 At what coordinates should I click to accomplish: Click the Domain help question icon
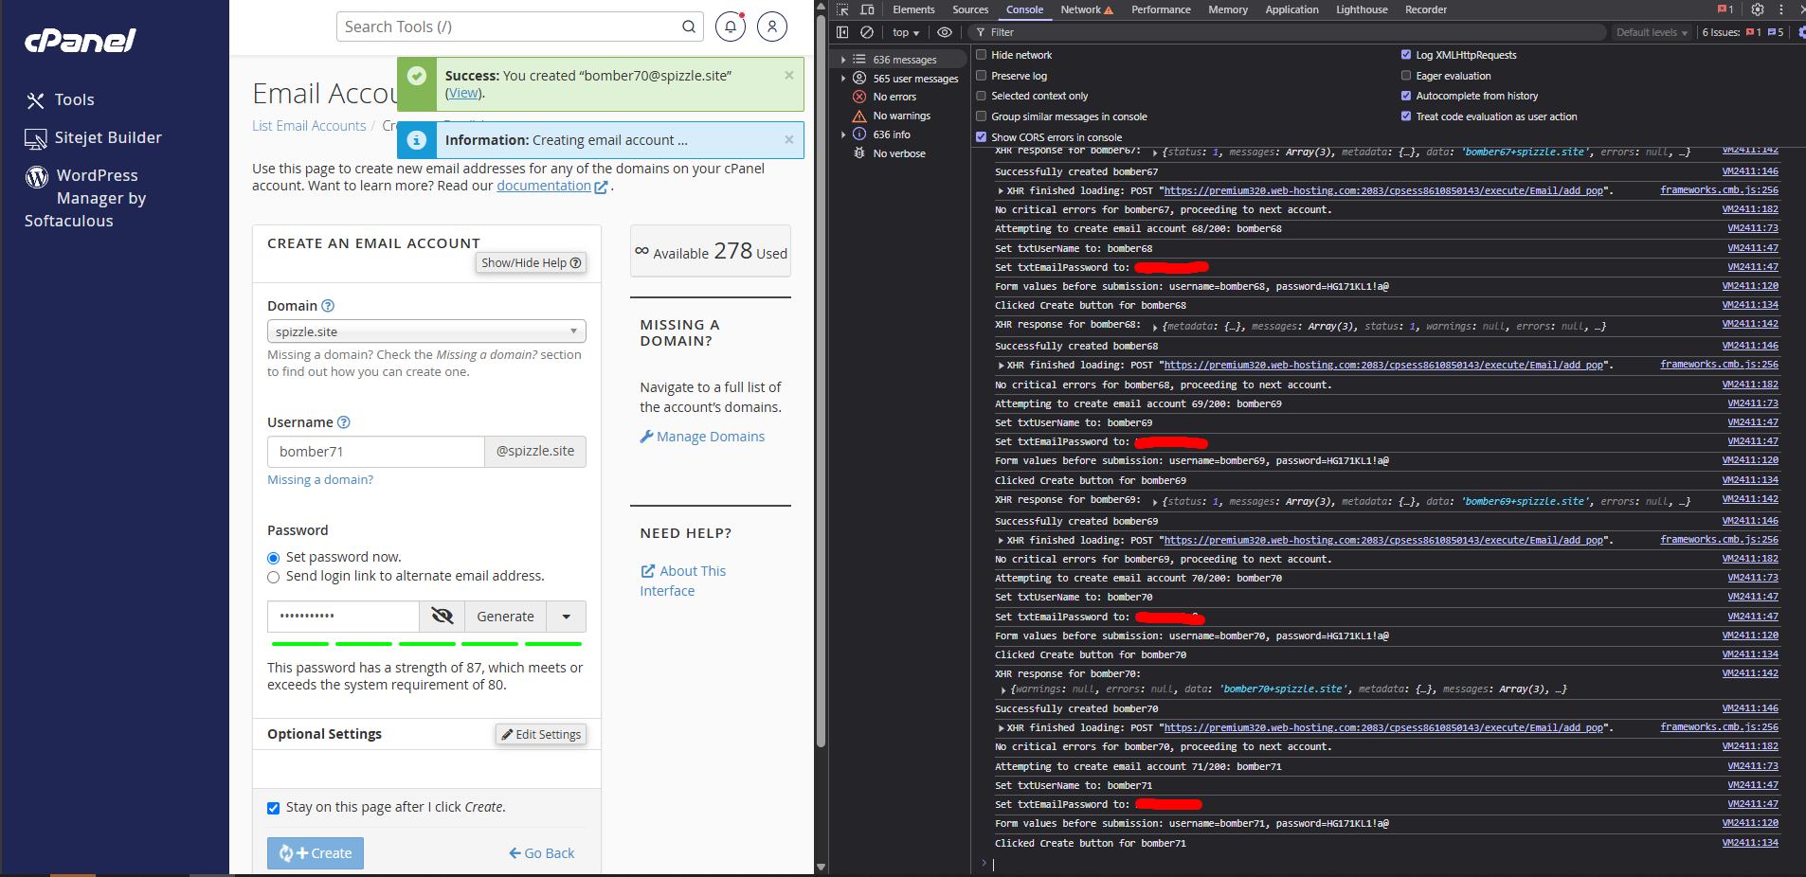[328, 306]
